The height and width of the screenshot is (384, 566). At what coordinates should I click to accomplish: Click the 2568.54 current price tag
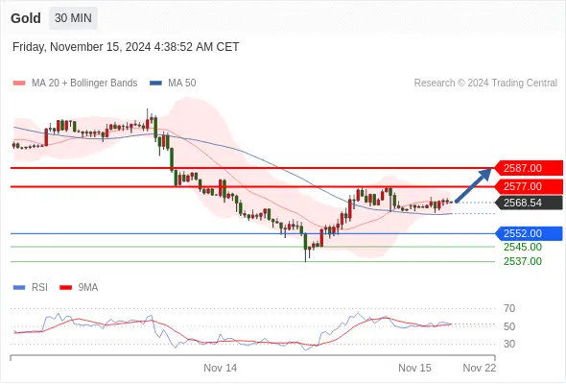coord(529,203)
